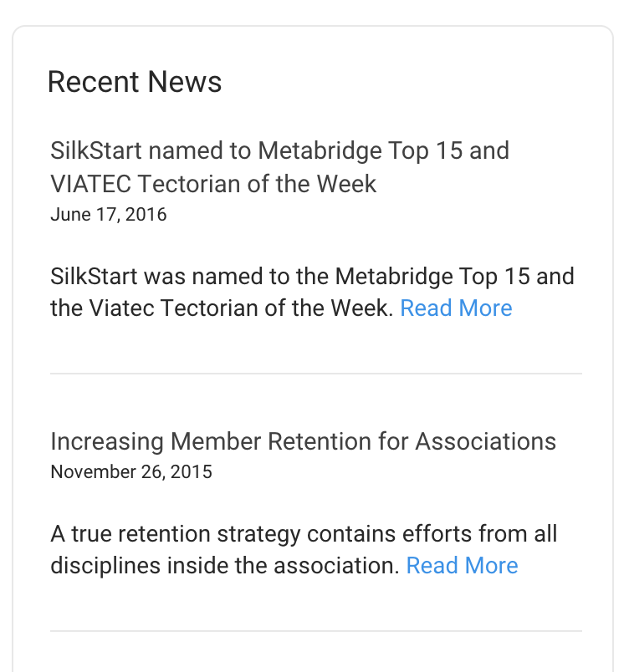629x672 pixels.
Task: Open the SilkStart Metabridge Top 15 headline
Action: 279,151
